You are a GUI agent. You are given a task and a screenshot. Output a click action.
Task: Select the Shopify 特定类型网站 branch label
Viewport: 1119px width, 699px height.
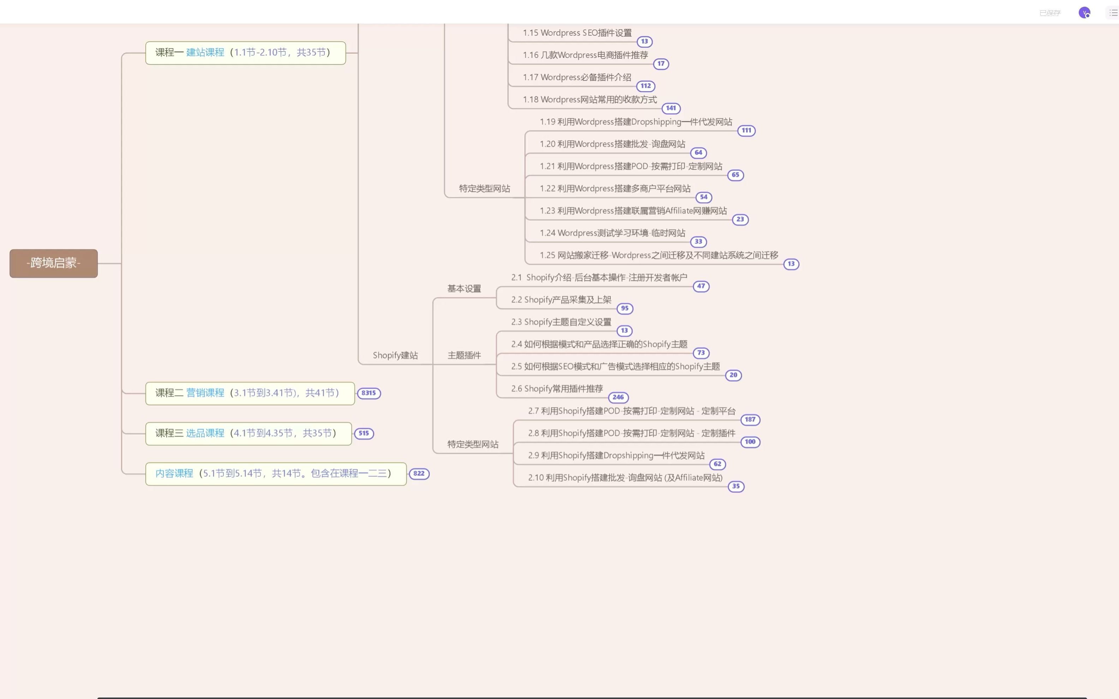473,444
